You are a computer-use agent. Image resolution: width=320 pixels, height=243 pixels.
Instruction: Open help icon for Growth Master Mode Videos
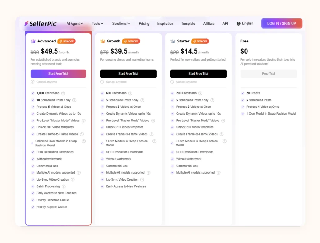(153, 121)
